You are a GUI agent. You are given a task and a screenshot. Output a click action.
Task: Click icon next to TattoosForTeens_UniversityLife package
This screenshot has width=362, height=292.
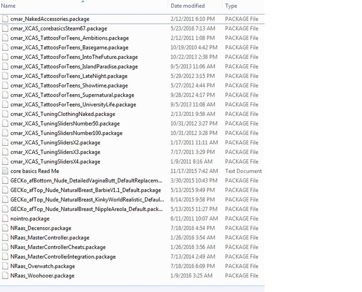[x=5, y=105]
